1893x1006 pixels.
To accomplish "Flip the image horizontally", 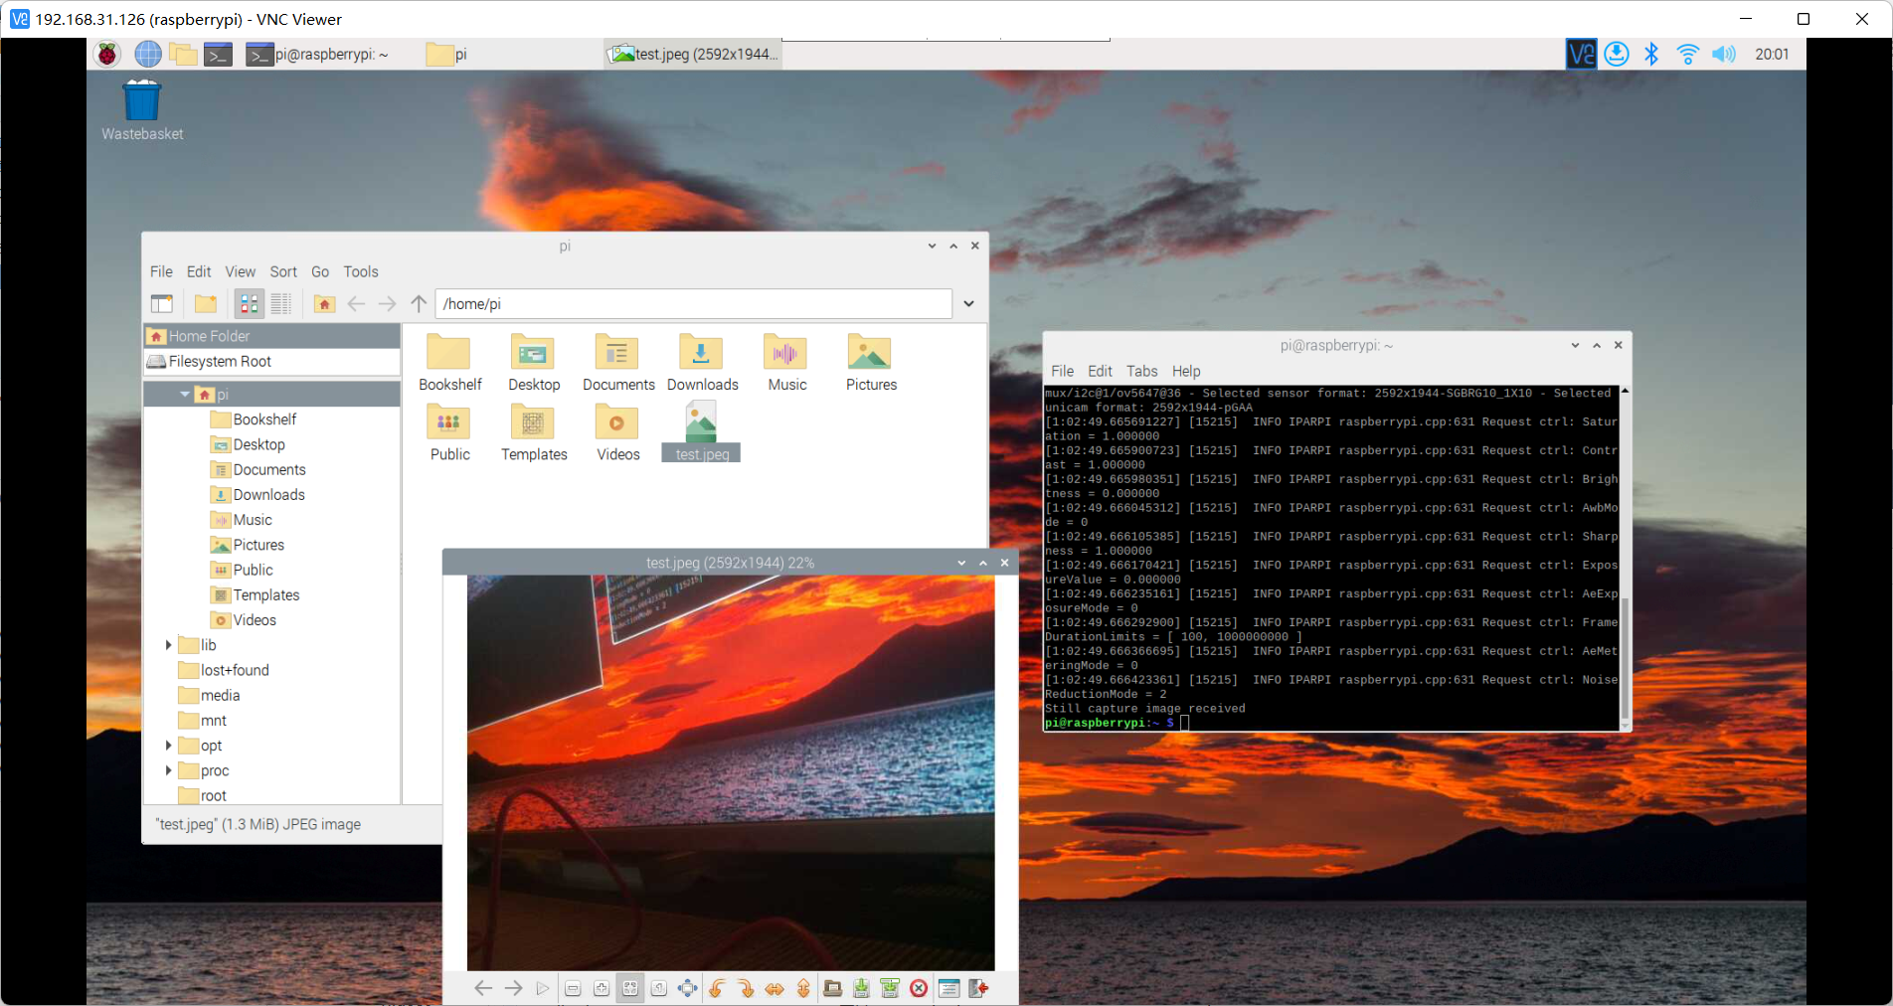I will point(774,988).
